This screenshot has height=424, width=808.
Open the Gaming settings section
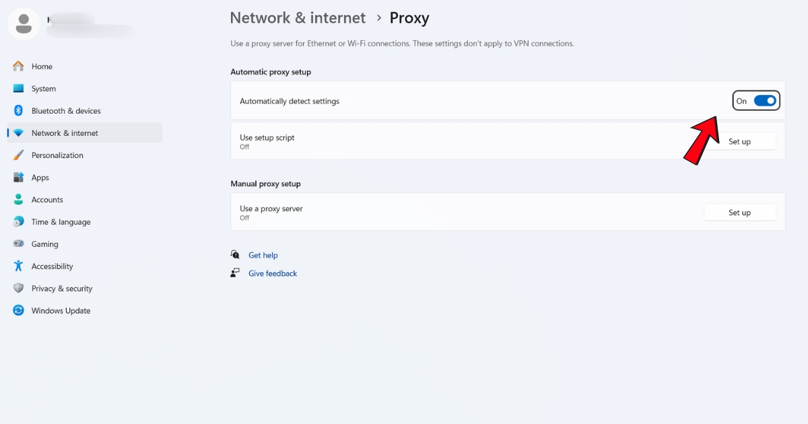(44, 244)
